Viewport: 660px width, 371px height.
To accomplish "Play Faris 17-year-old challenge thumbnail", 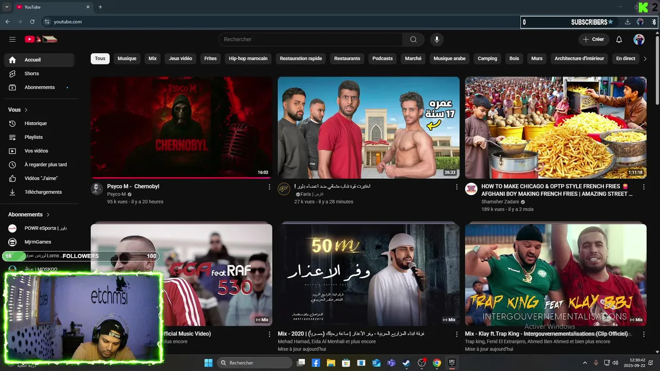I will tap(369, 127).
